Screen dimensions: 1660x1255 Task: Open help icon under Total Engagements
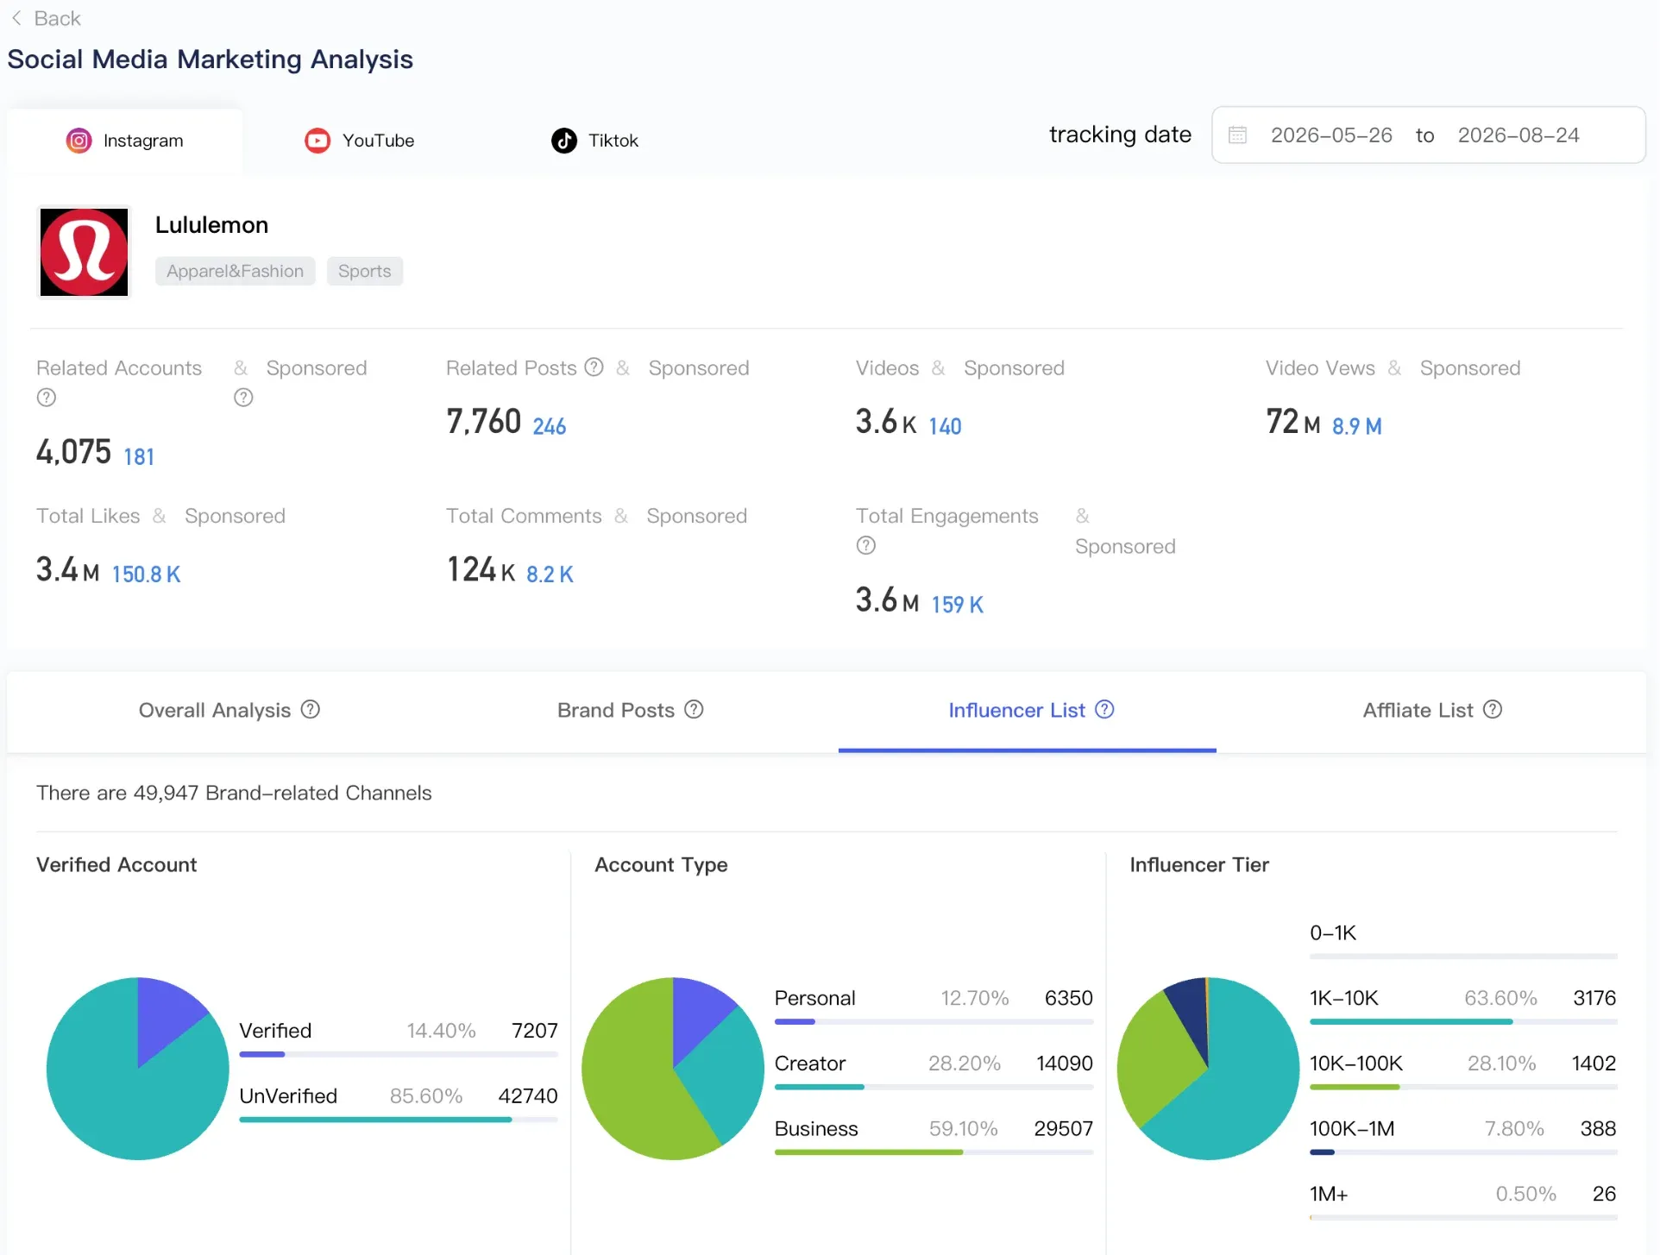[x=866, y=545]
